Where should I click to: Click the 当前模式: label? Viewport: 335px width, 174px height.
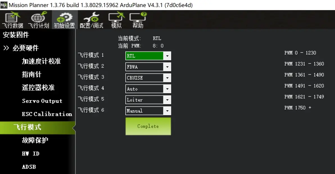[130, 38]
